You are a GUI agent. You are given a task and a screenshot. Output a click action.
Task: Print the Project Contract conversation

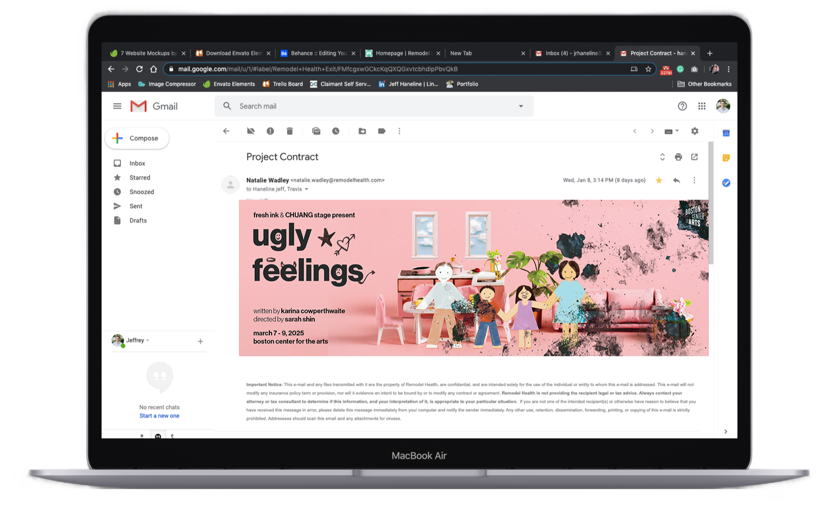tap(678, 157)
